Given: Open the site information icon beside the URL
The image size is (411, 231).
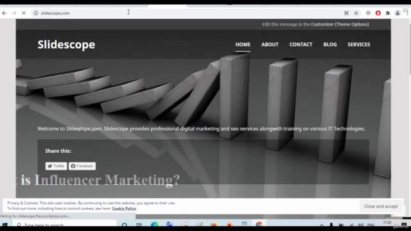Looking at the screenshot, I should 36,13.
